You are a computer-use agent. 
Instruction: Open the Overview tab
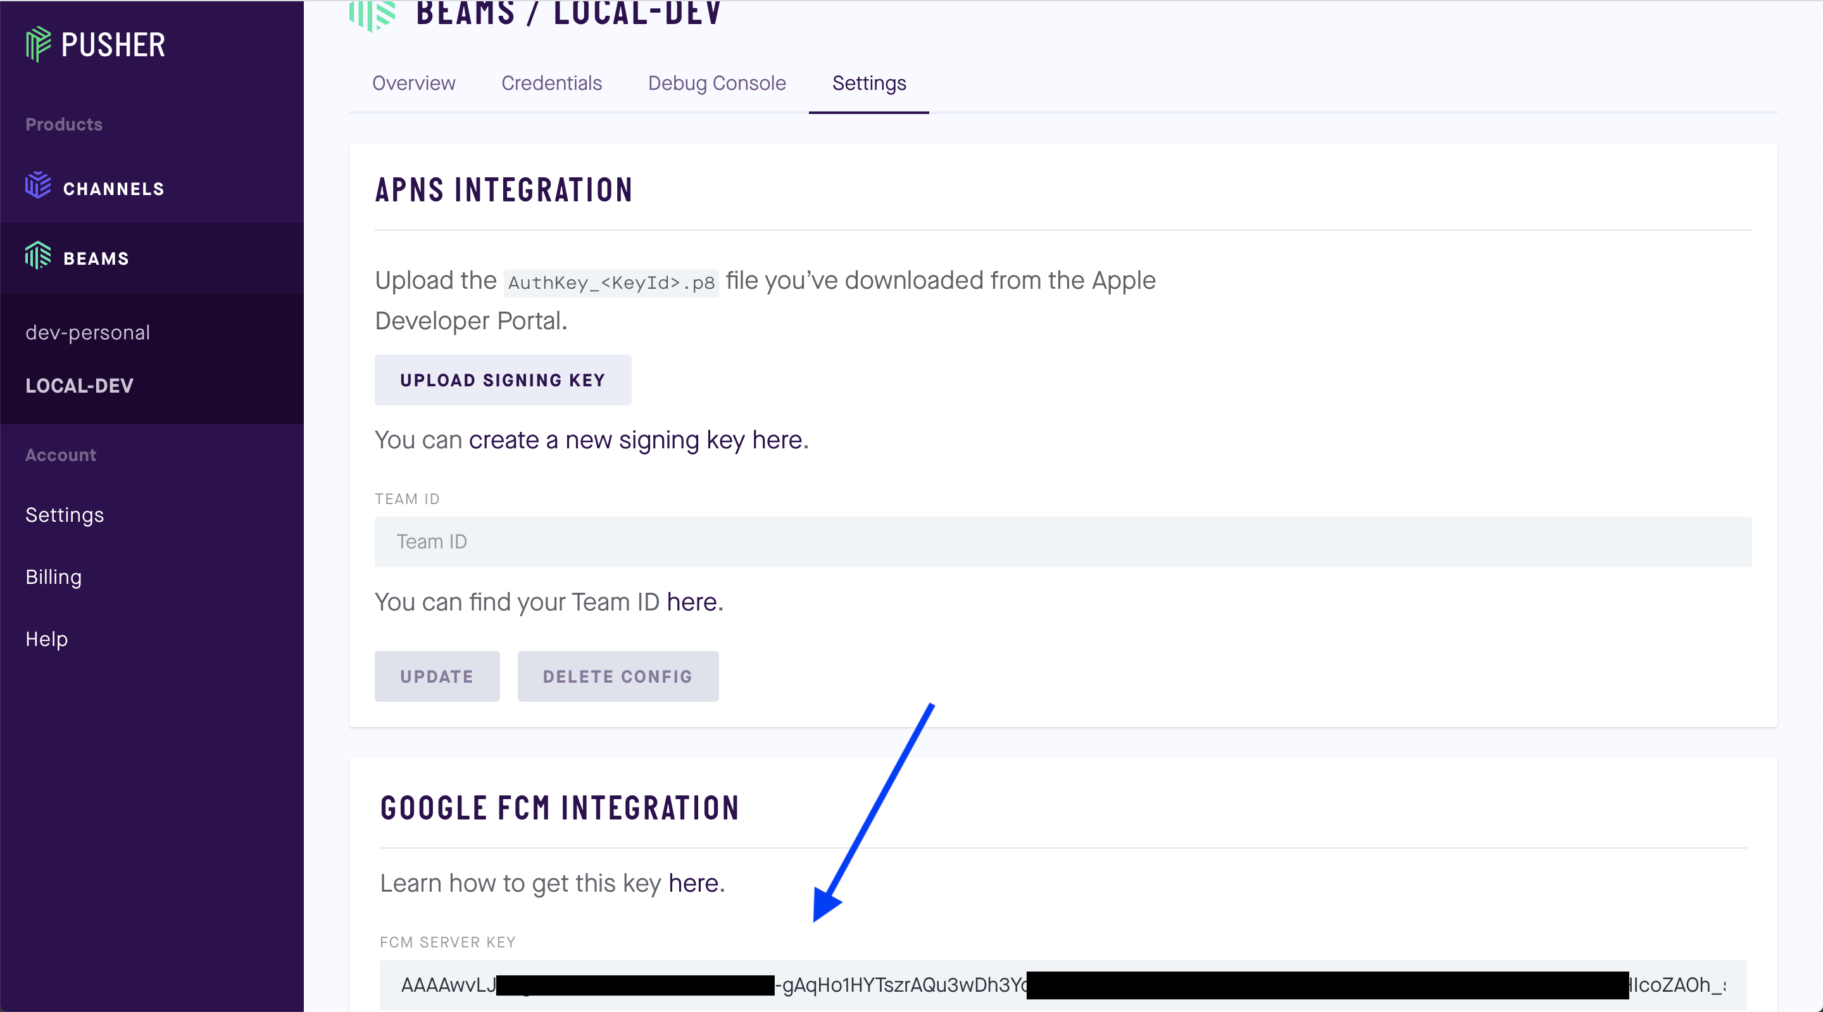(413, 84)
